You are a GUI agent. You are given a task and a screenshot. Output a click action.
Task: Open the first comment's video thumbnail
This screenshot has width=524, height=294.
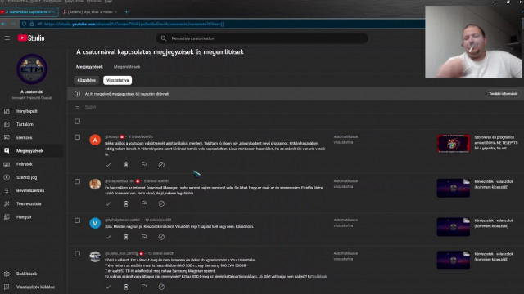(453, 144)
